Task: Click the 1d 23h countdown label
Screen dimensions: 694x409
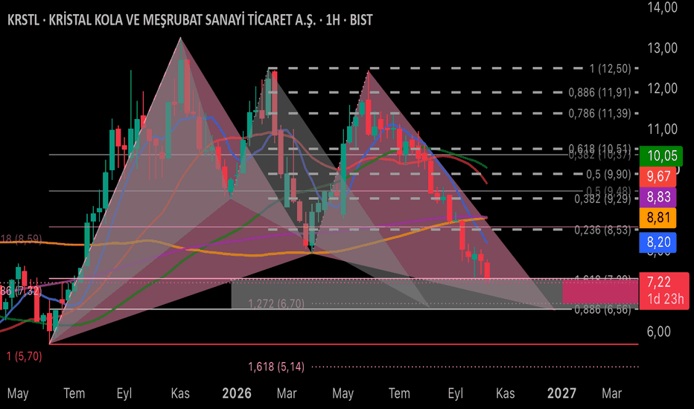Action: tap(665, 299)
